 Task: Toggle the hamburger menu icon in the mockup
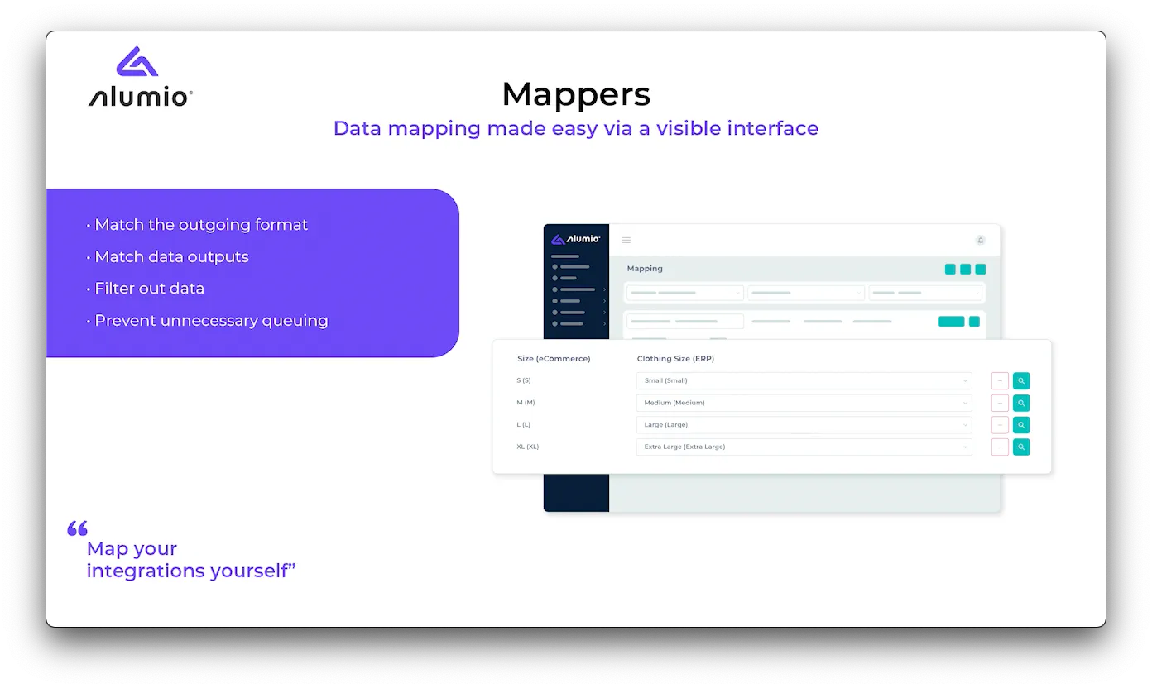[x=626, y=240]
